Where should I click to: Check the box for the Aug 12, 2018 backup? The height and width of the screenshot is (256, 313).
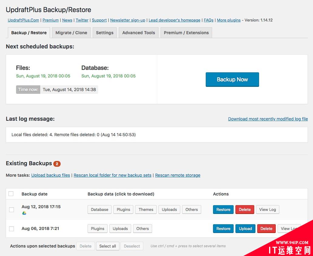(12, 209)
